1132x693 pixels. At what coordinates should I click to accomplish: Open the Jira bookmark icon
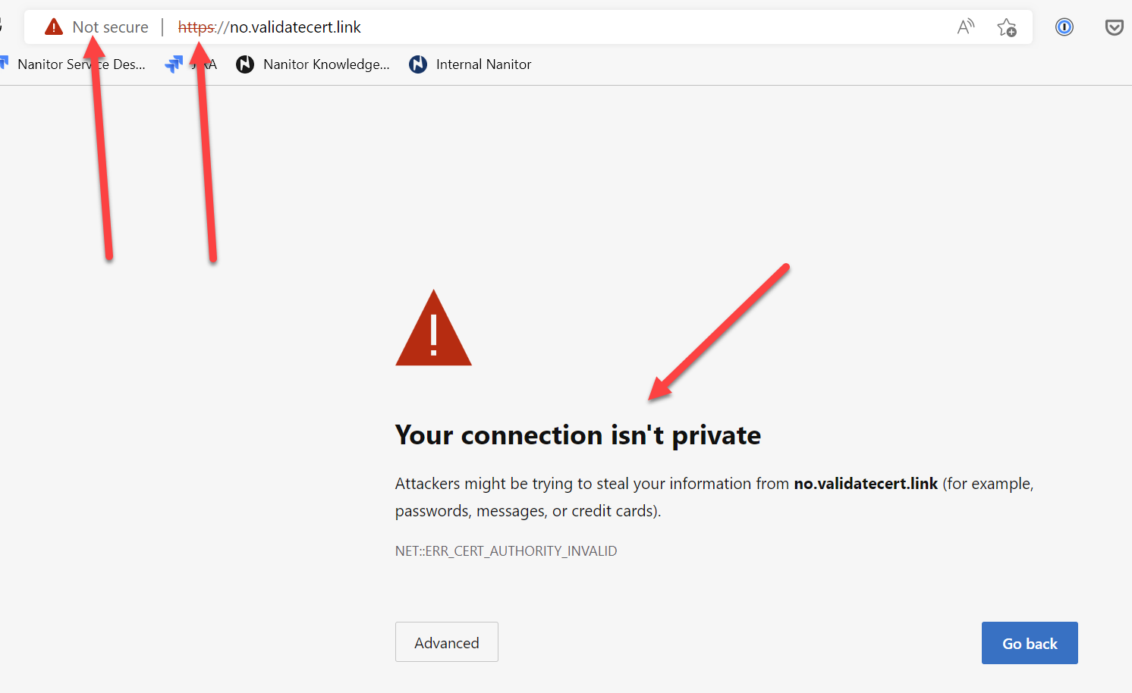[174, 64]
